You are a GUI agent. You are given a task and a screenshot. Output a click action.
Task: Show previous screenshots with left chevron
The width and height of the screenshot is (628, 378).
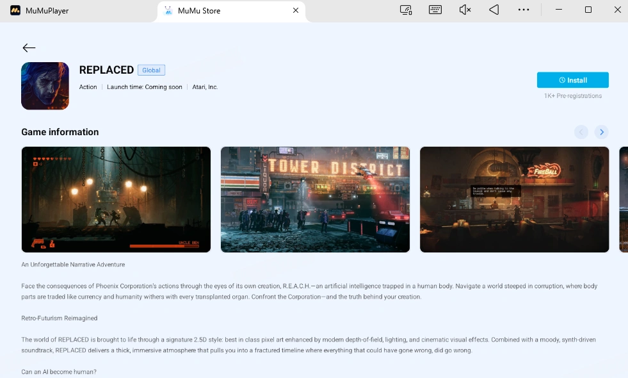click(x=581, y=132)
